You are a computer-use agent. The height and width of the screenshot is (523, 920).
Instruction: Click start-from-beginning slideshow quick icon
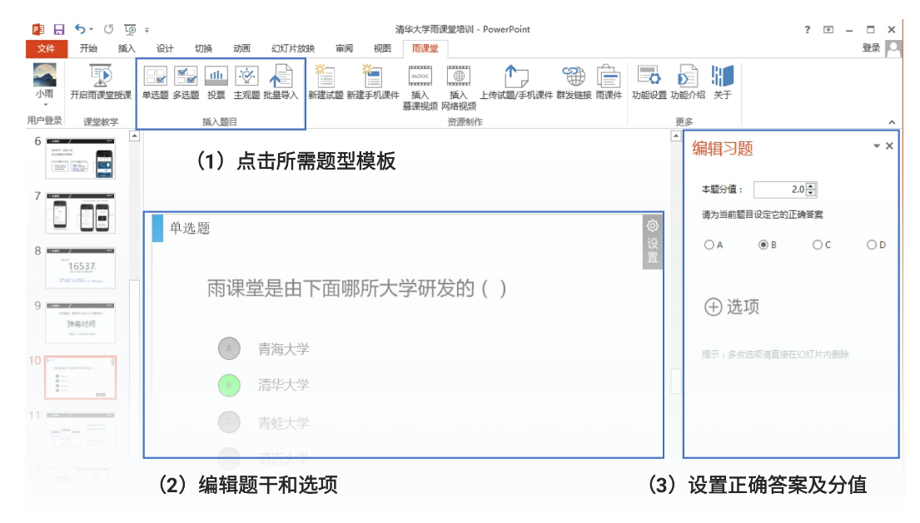(x=130, y=29)
